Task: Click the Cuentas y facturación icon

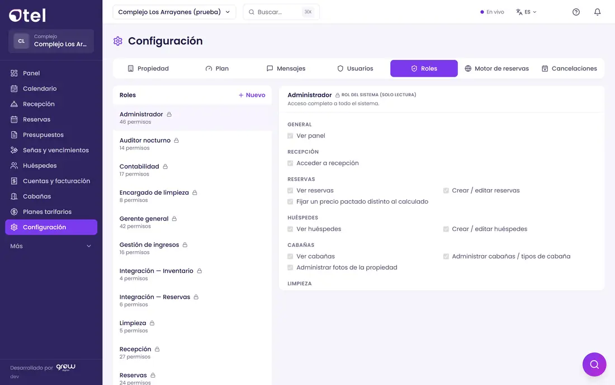Action: tap(14, 181)
